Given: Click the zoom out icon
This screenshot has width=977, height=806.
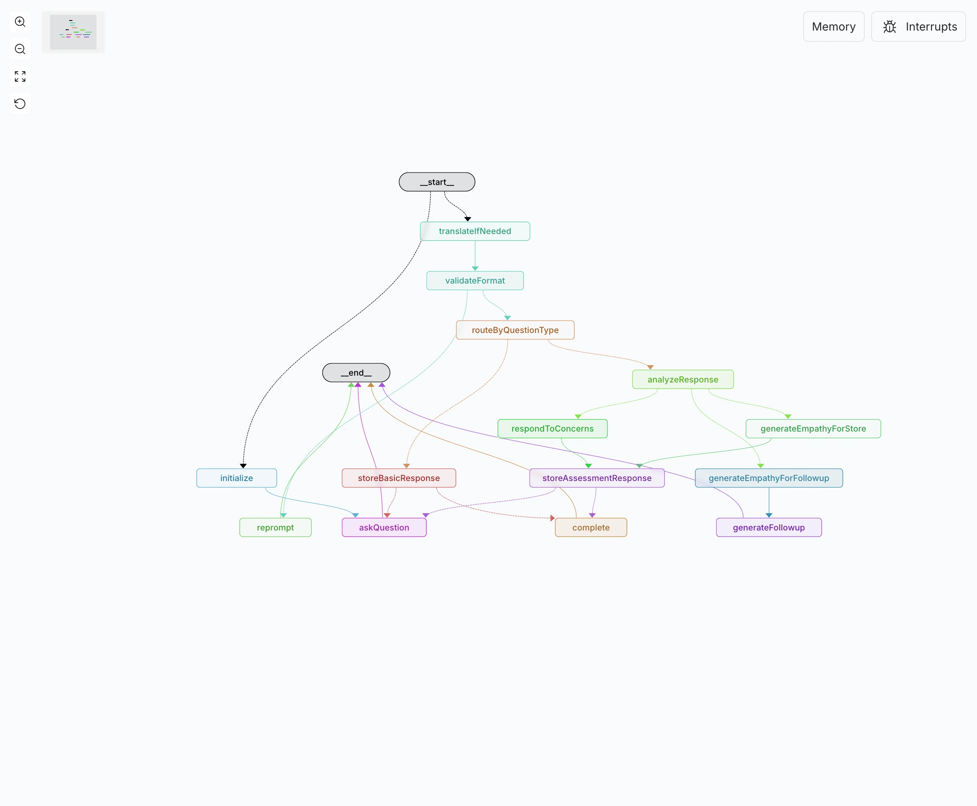Looking at the screenshot, I should point(19,49).
